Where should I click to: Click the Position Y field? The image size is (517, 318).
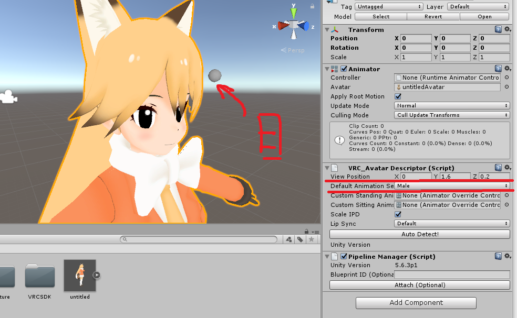[454, 38]
